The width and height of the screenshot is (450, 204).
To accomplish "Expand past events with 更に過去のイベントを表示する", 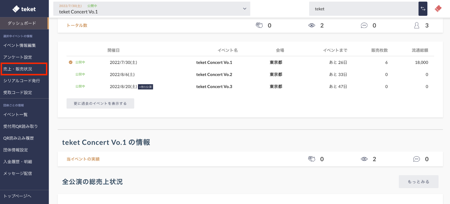I will click(100, 104).
